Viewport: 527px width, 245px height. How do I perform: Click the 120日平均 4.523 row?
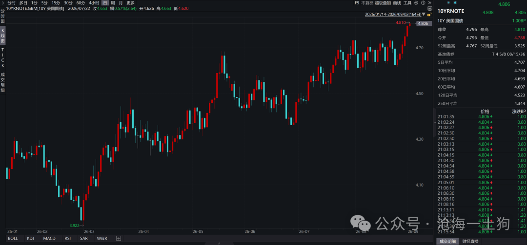pos(481,95)
